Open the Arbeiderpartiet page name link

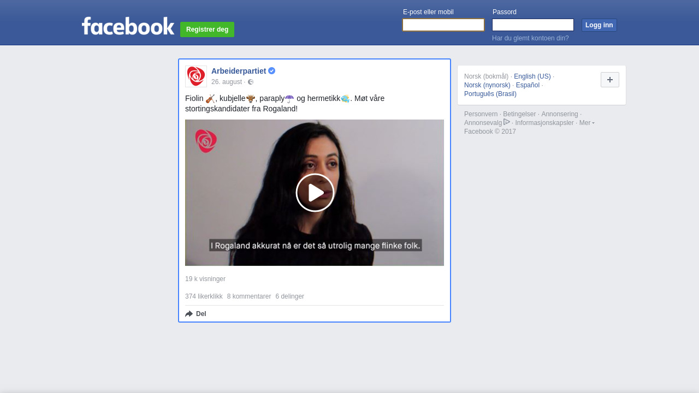(239, 71)
